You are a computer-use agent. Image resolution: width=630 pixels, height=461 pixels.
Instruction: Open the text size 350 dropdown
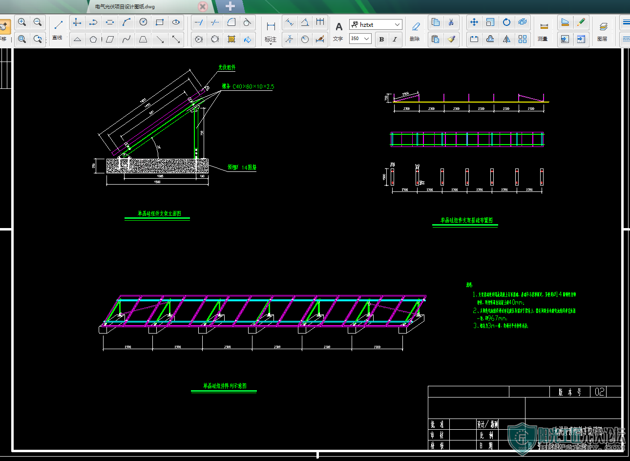[367, 39]
